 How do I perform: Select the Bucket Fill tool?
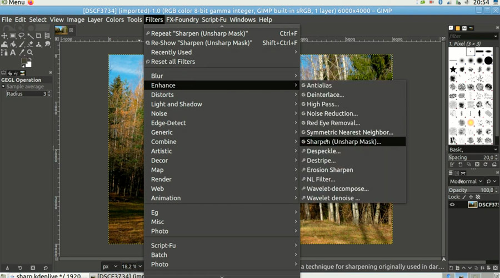(x=13, y=44)
